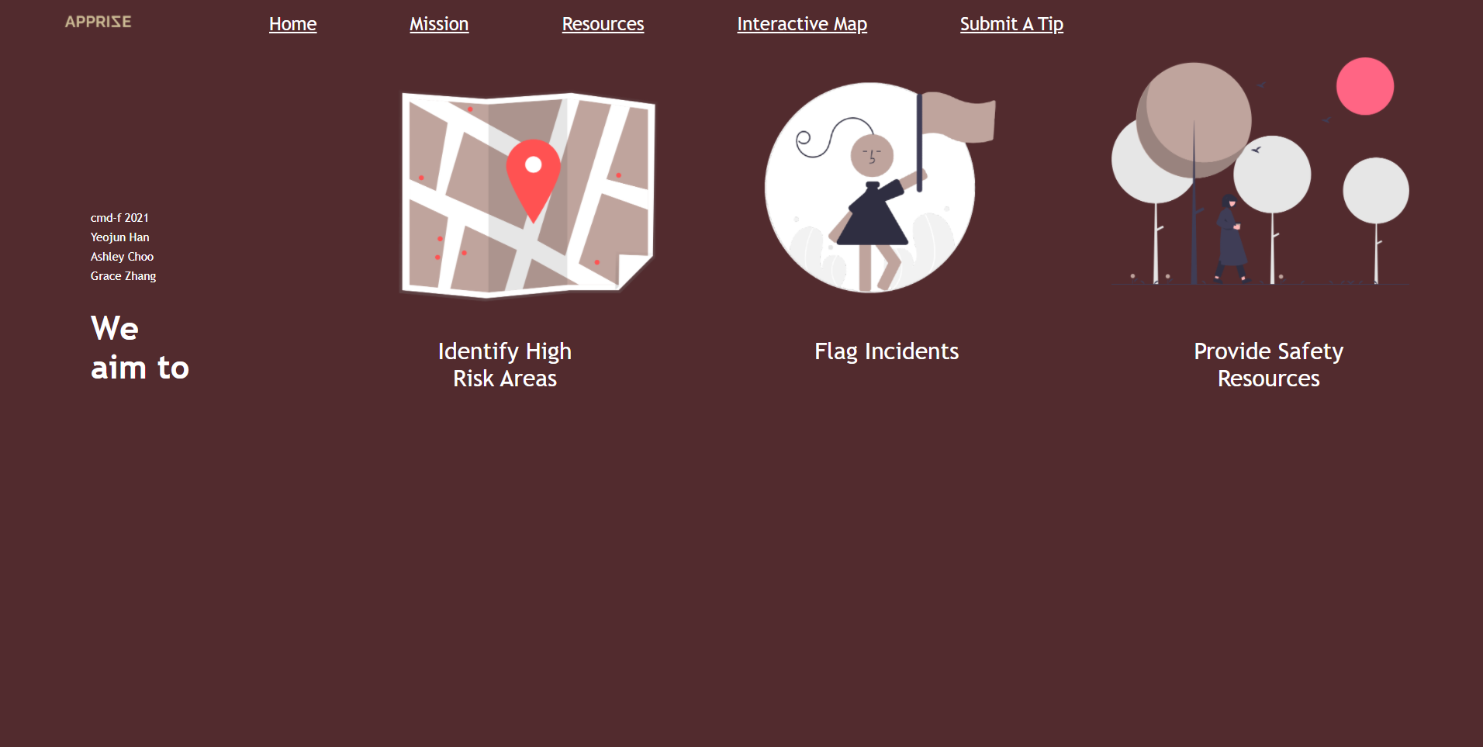This screenshot has width=1483, height=747.
Task: Open the Interactive Map link
Action: click(802, 24)
